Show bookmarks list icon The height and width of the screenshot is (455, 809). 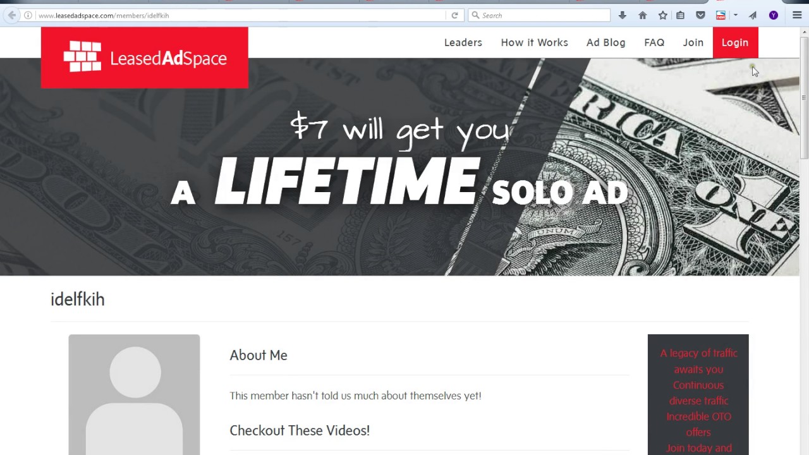(680, 15)
